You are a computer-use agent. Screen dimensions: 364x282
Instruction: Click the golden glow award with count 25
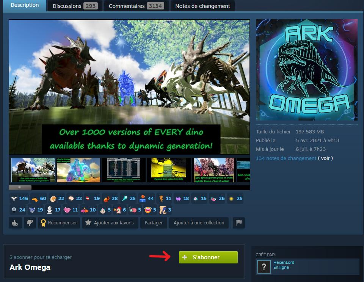click(x=235, y=199)
